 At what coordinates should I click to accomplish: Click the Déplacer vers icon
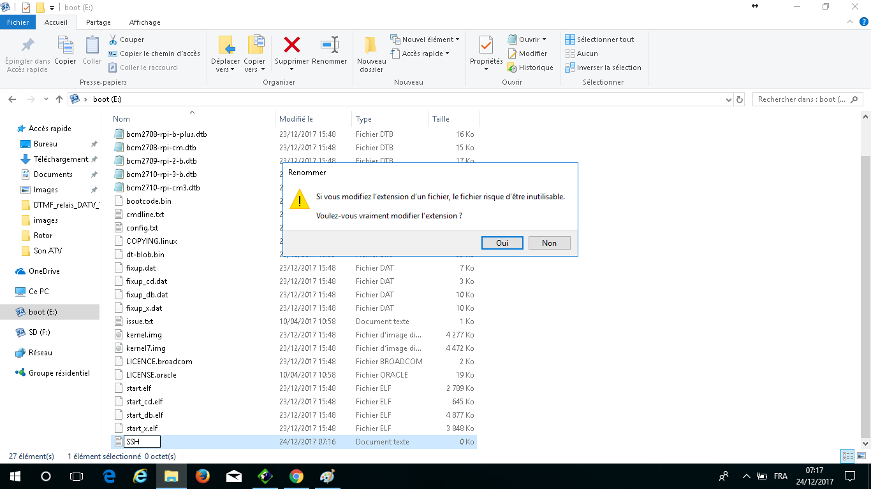coord(225,45)
